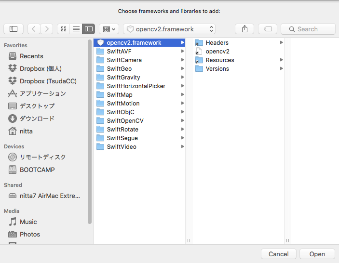Image resolution: width=339 pixels, height=263 pixels.
Task: Select BOOTCAMP under Devices
Action: [x=37, y=170]
